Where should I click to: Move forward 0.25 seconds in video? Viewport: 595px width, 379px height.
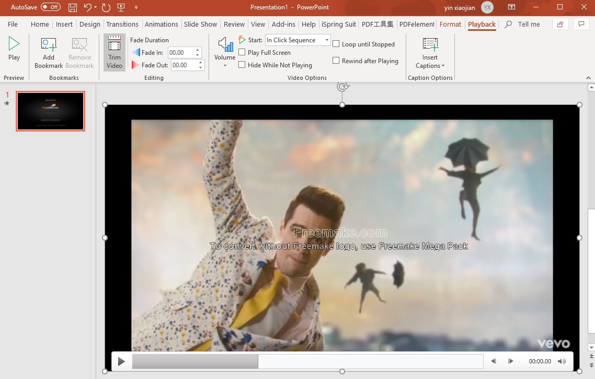510,361
